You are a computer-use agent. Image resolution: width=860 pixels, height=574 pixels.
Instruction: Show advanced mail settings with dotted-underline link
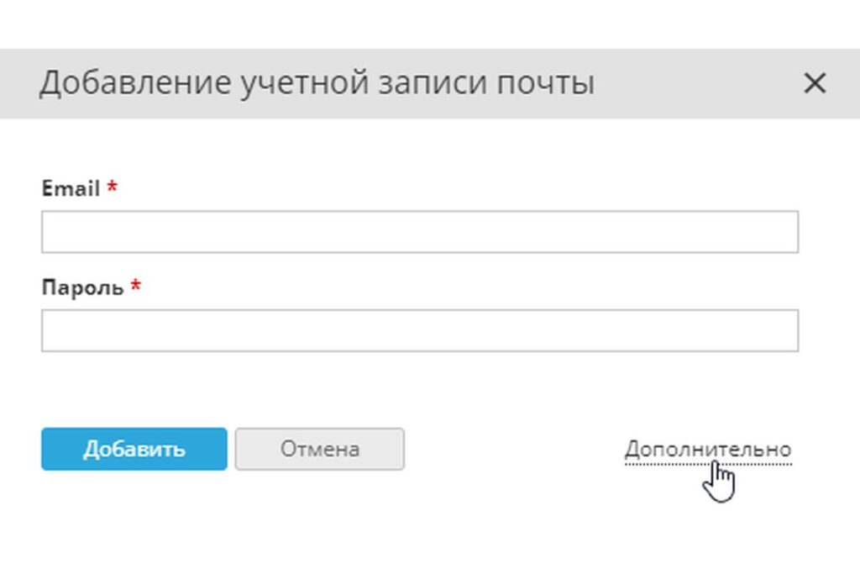[707, 449]
